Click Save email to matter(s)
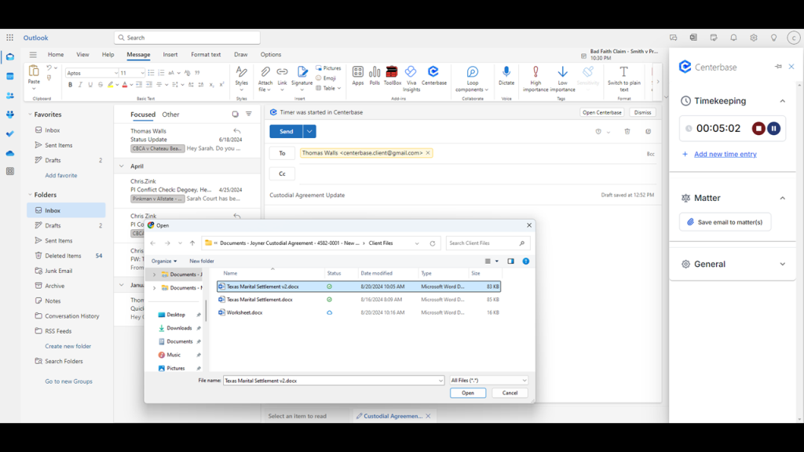This screenshot has height=452, width=804. [x=725, y=222]
